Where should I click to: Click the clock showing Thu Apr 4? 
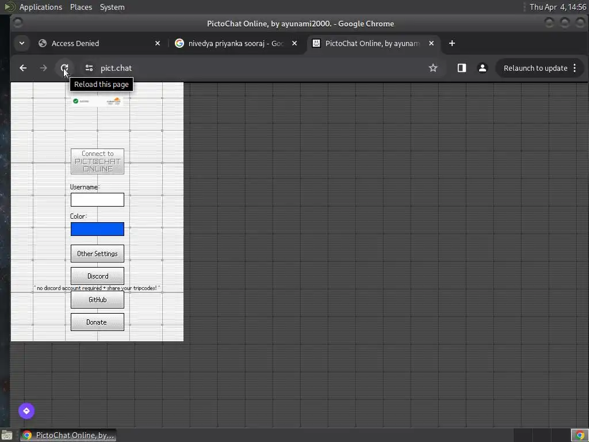click(558, 7)
